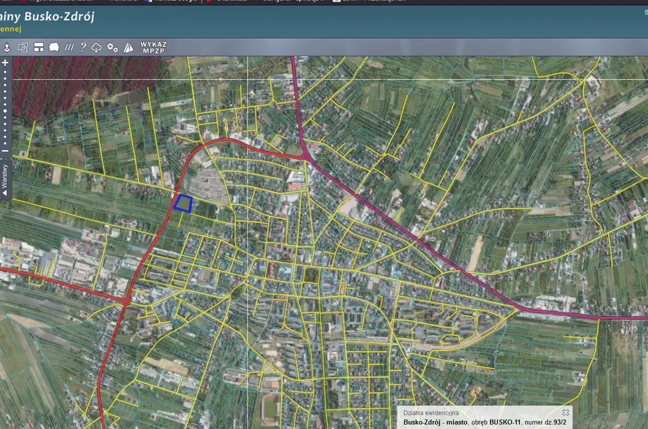Image resolution: width=648 pixels, height=429 pixels.
Task: Click the warning triangle icon
Action: (x=129, y=48)
